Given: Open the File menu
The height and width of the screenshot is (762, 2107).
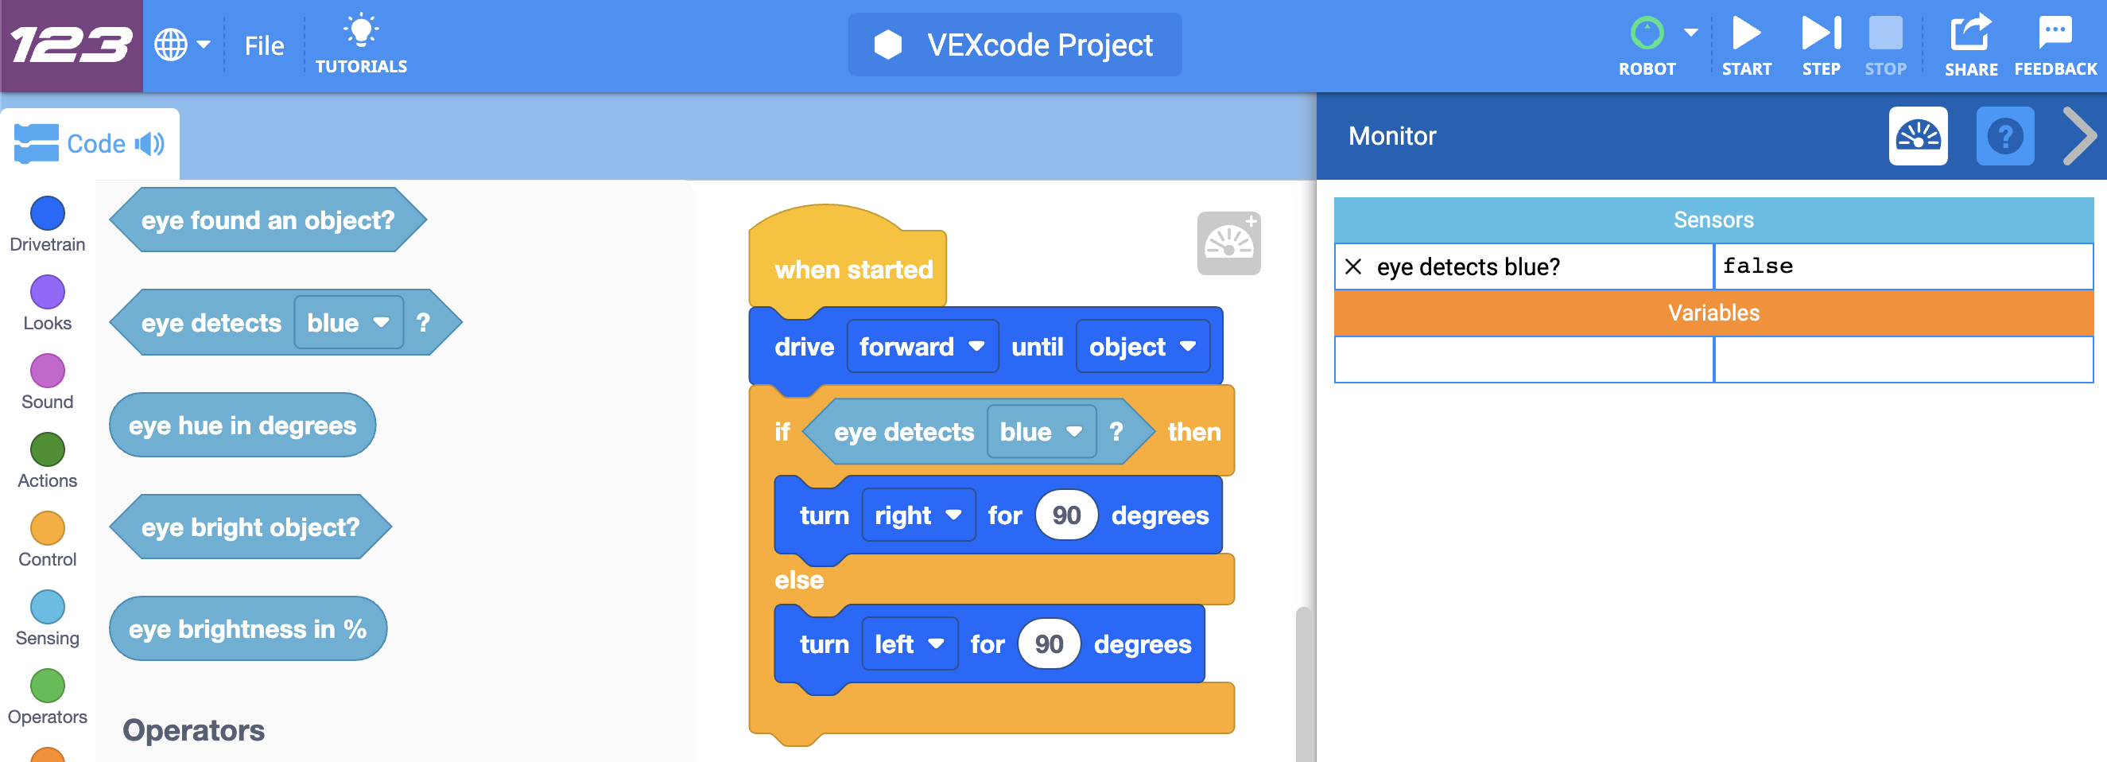Looking at the screenshot, I should [x=263, y=46].
